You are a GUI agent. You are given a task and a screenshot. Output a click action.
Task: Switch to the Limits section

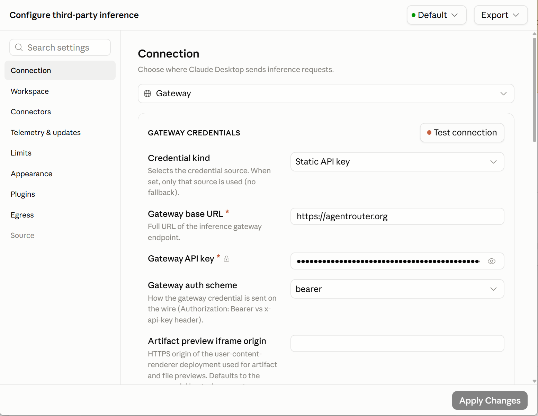(60, 153)
